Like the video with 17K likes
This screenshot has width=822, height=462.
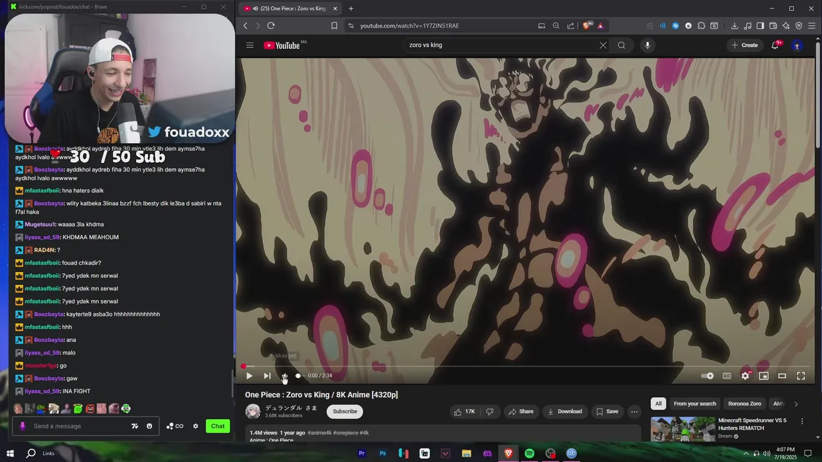[x=464, y=411]
